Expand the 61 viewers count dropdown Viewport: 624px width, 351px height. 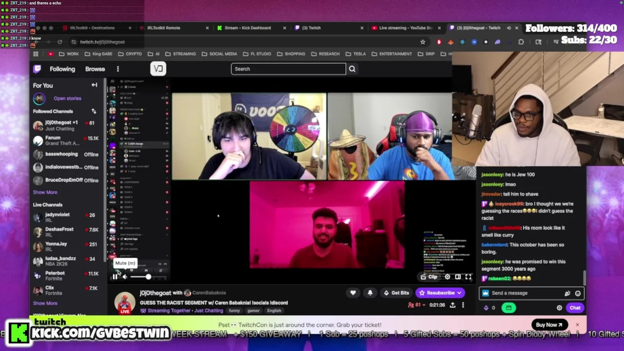[417, 305]
